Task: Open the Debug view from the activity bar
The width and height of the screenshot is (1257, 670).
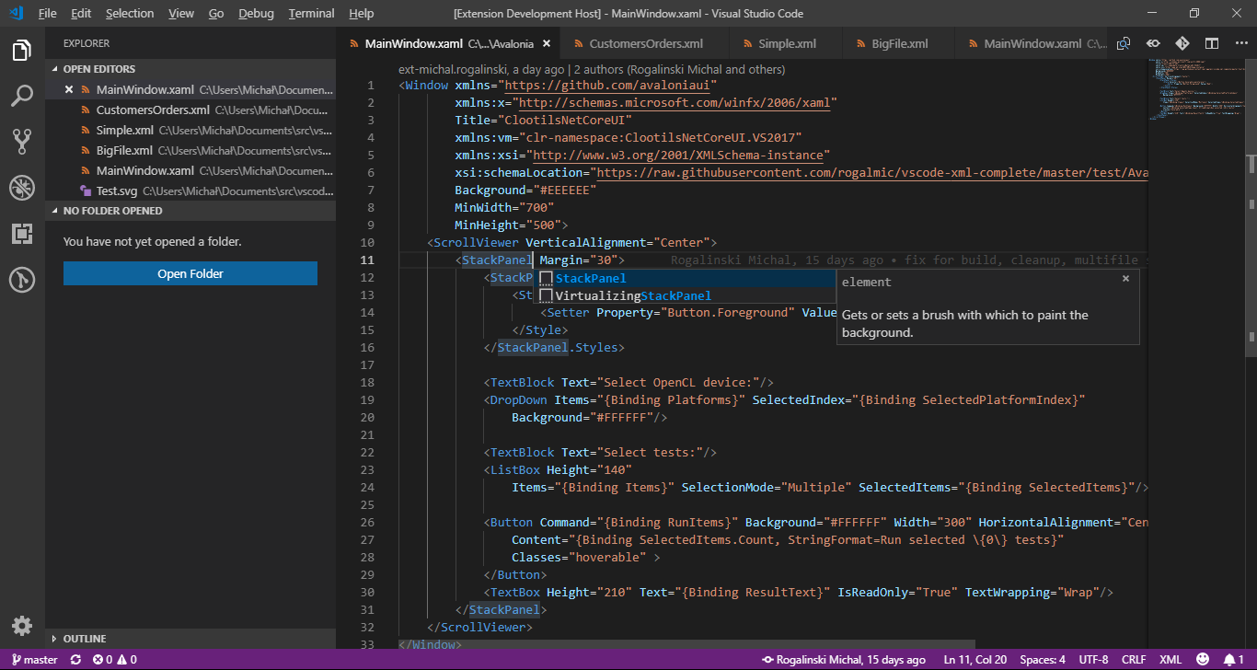Action: click(x=22, y=187)
